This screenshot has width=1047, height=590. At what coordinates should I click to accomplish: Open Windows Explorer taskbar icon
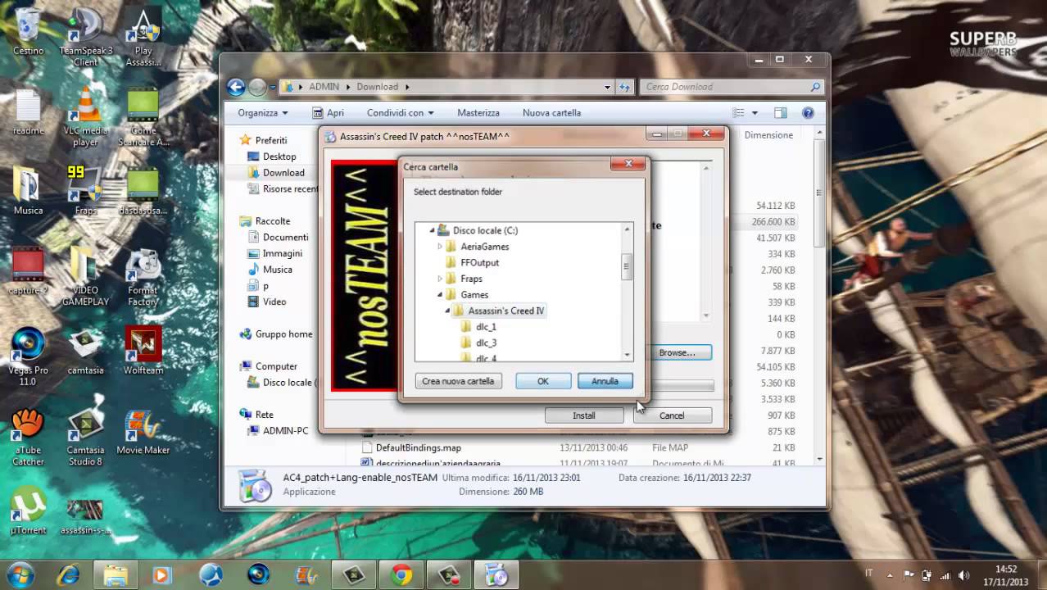pyautogui.click(x=115, y=574)
